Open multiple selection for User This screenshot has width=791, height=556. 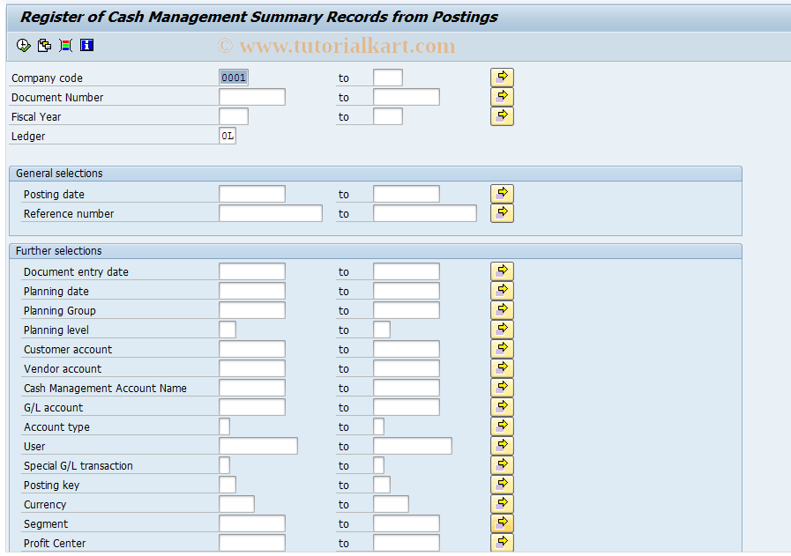502,446
